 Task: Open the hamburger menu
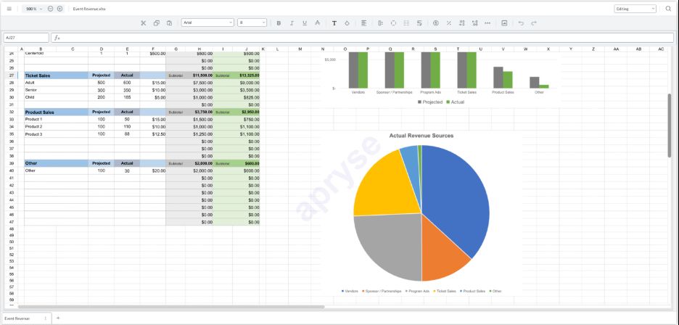tap(9, 9)
